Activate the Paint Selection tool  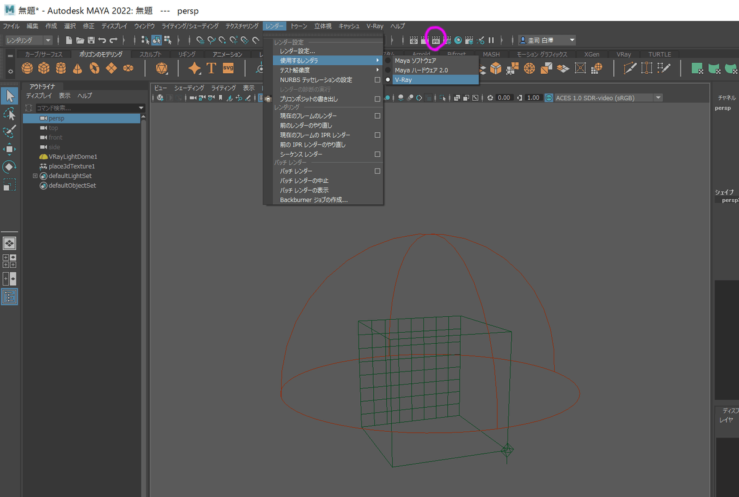(10, 132)
